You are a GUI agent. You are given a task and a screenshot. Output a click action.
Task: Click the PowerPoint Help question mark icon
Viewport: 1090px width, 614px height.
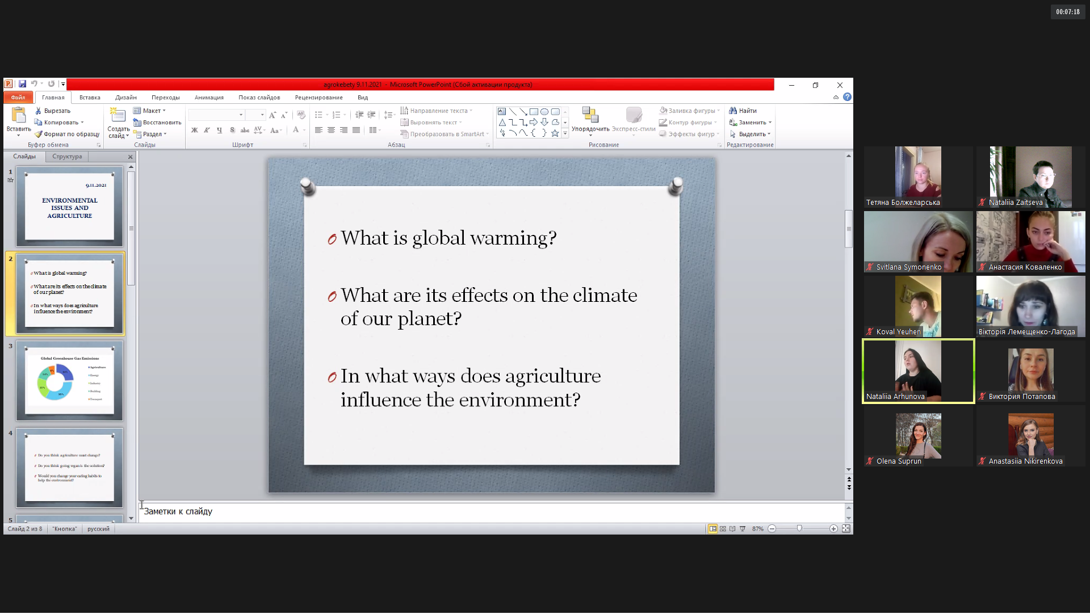click(x=847, y=97)
